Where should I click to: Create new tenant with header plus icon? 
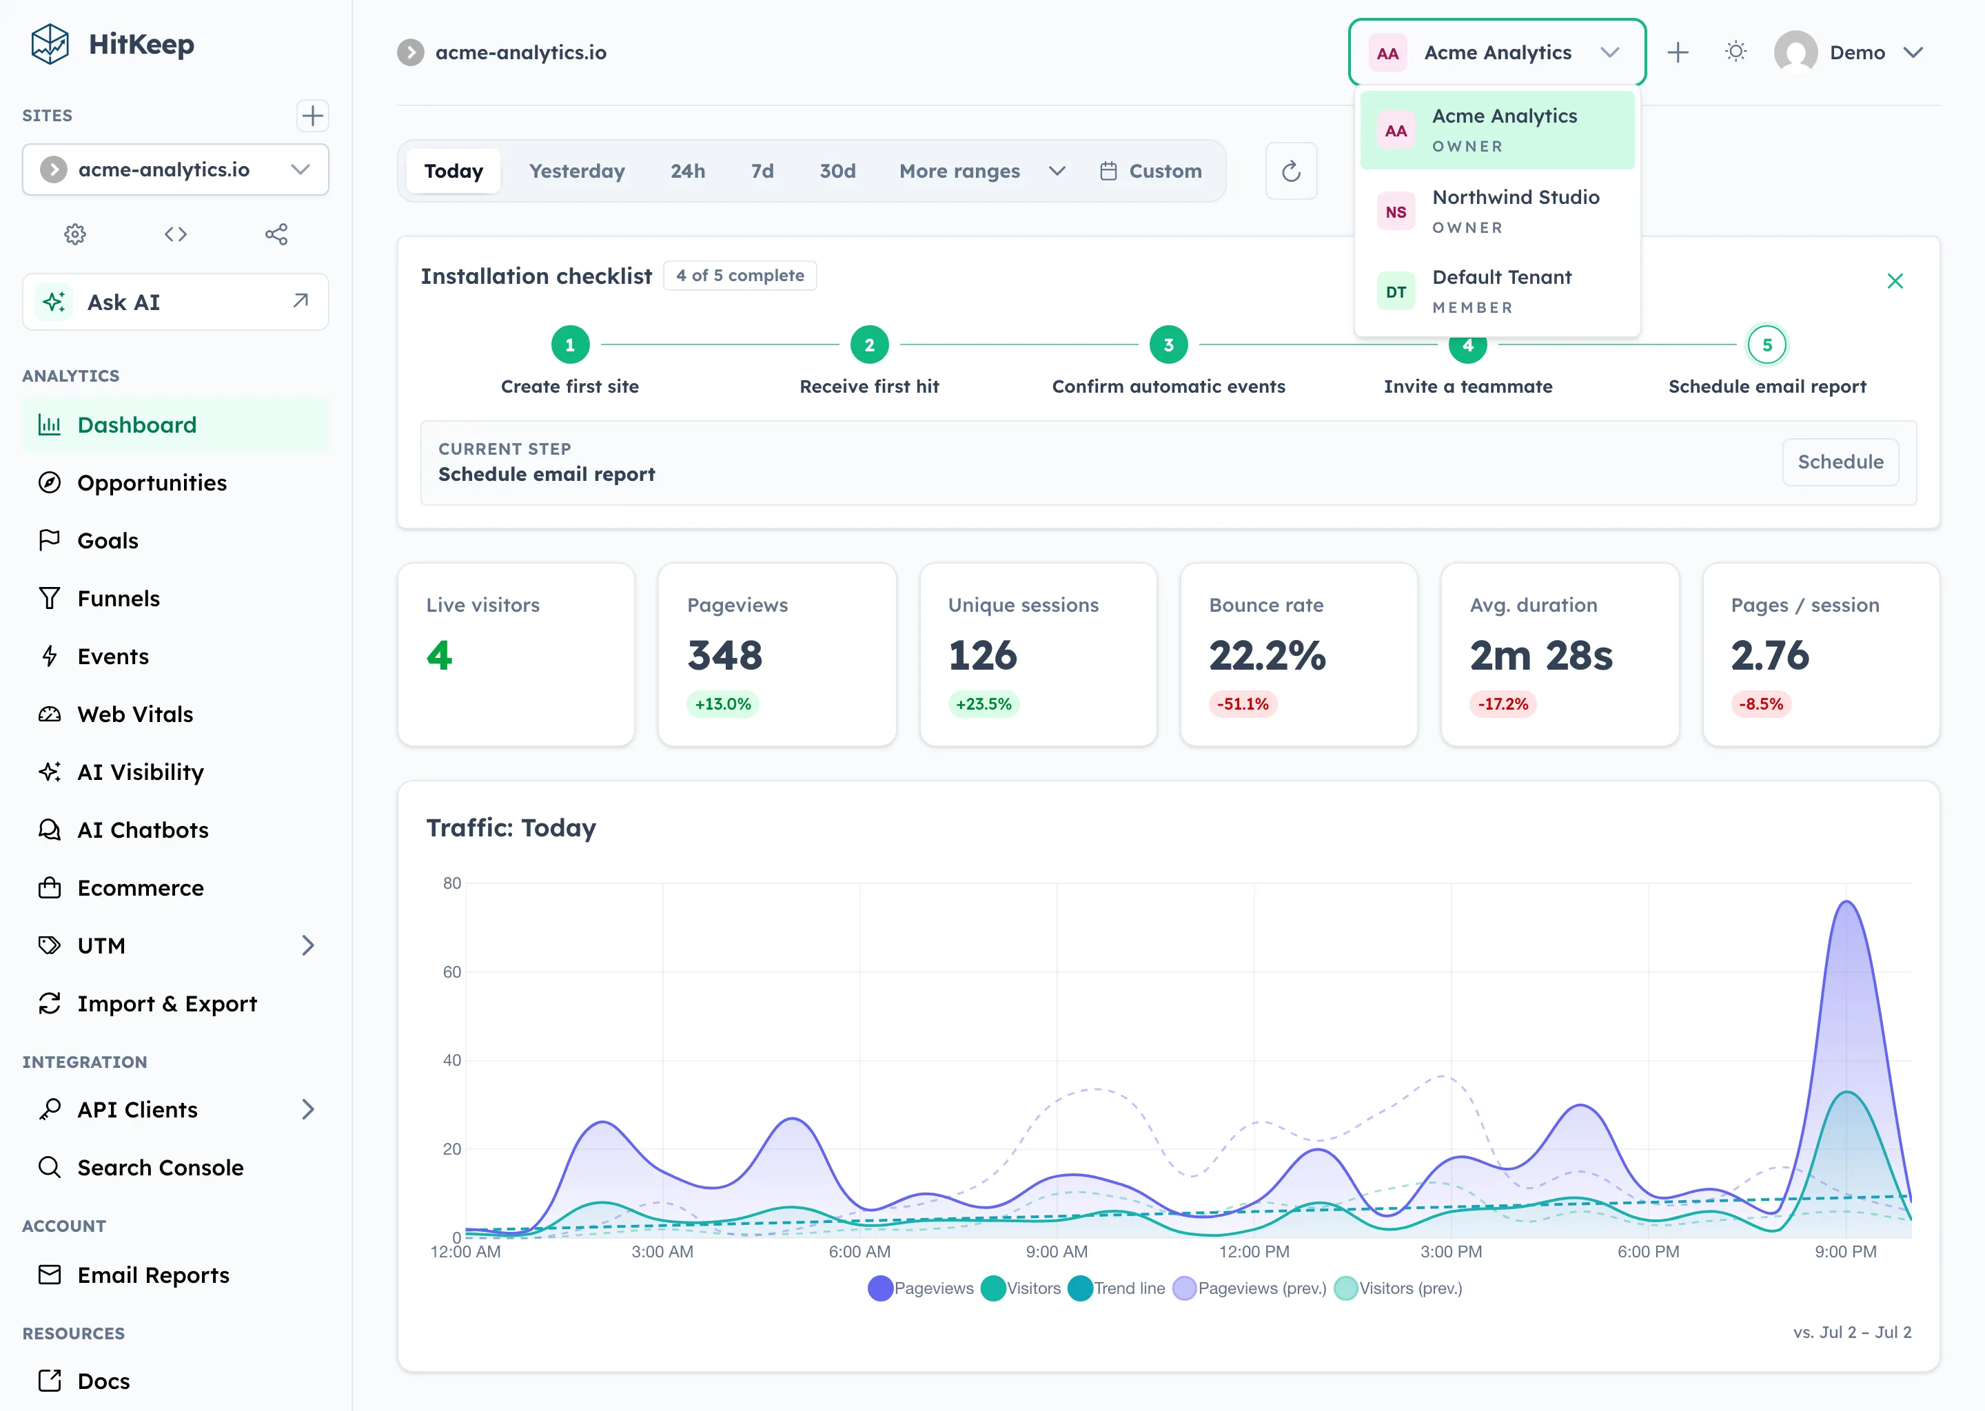pos(1678,52)
